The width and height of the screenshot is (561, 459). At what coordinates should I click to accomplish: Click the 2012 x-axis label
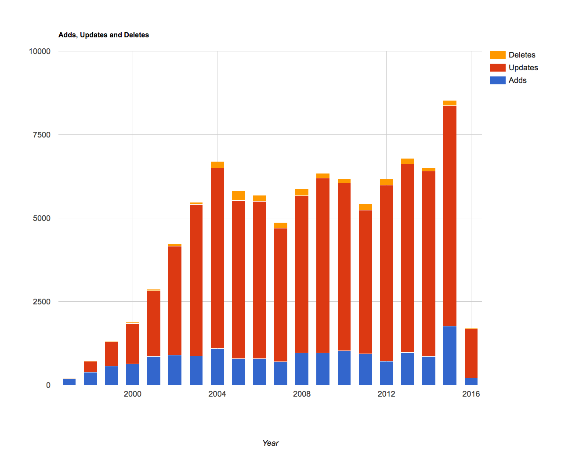pos(386,394)
